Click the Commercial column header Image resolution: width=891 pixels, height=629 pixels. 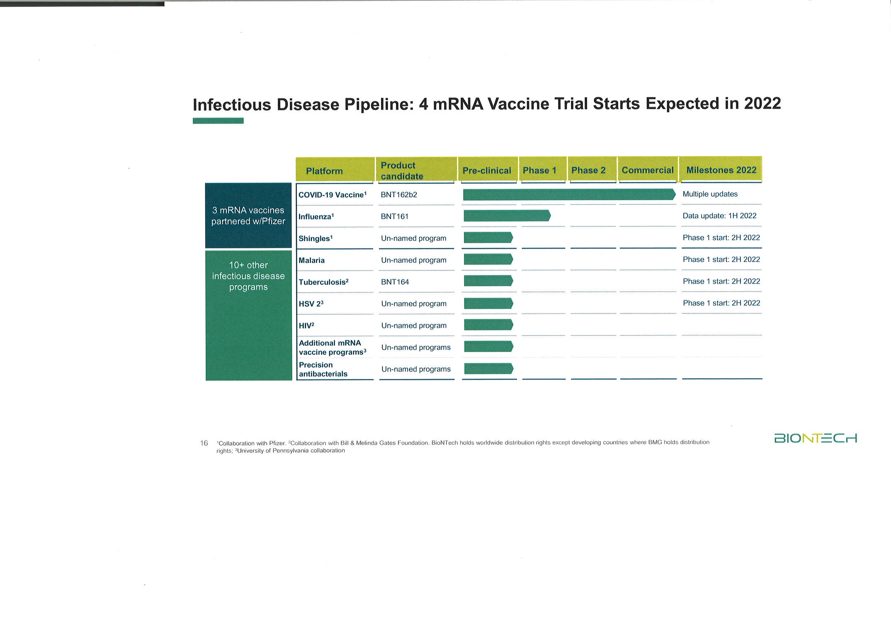tap(647, 170)
